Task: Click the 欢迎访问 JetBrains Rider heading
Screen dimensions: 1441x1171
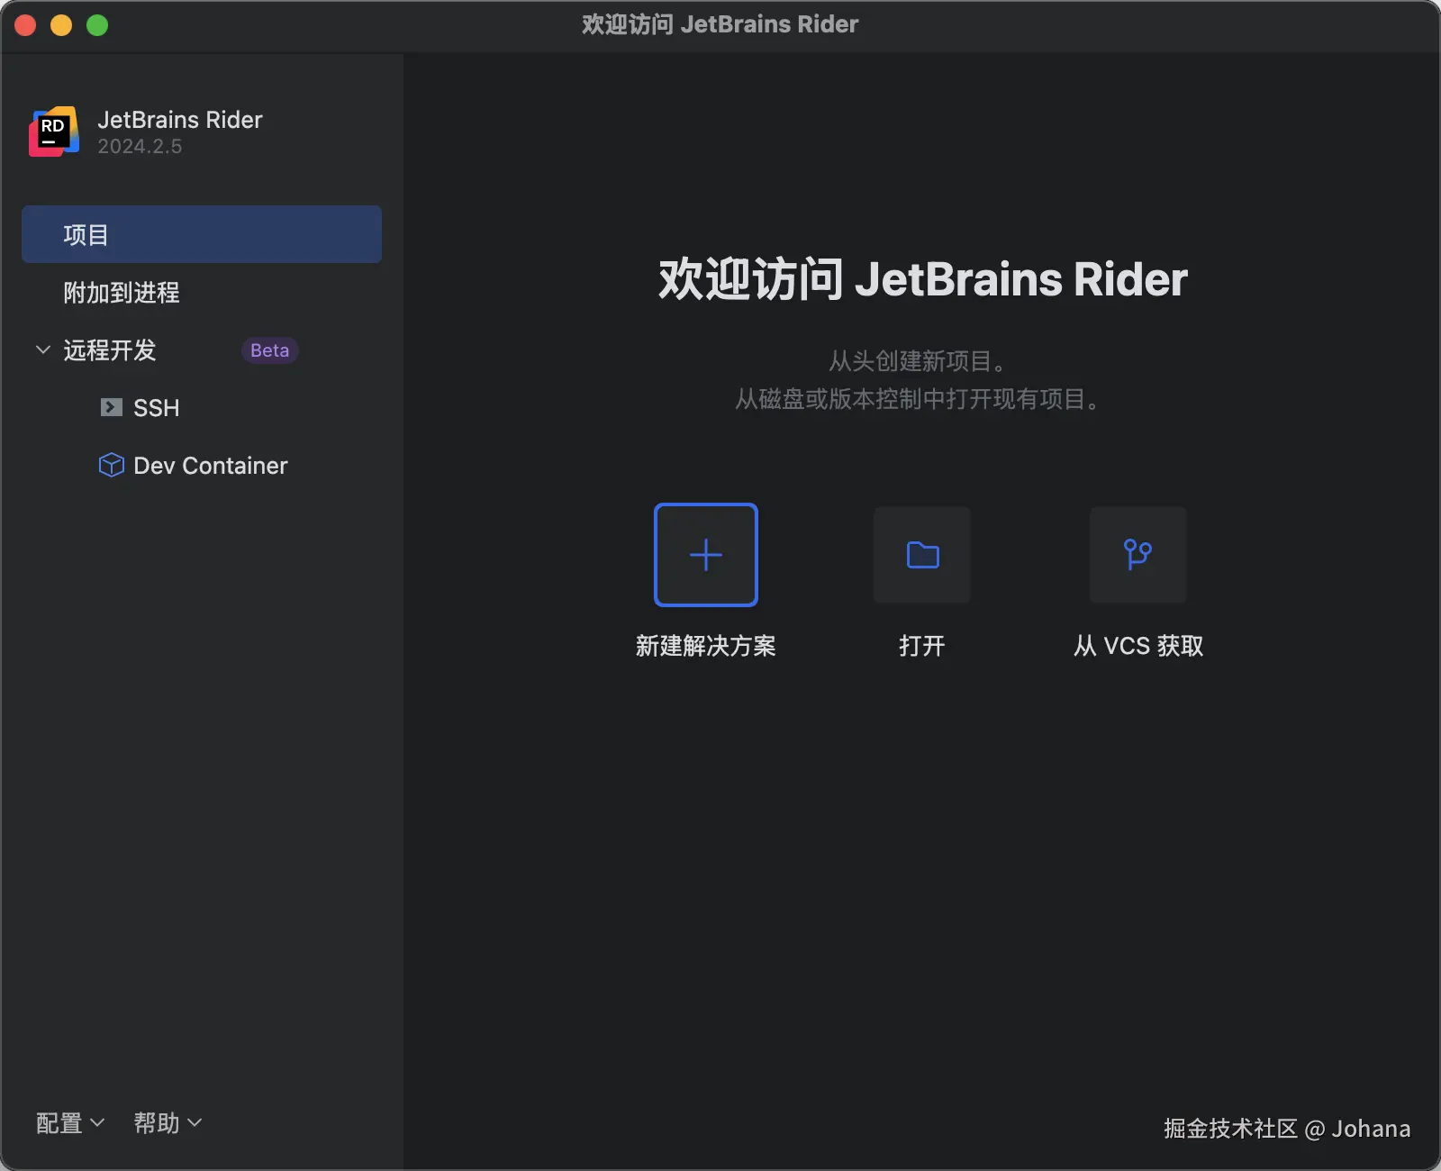Action: (923, 279)
